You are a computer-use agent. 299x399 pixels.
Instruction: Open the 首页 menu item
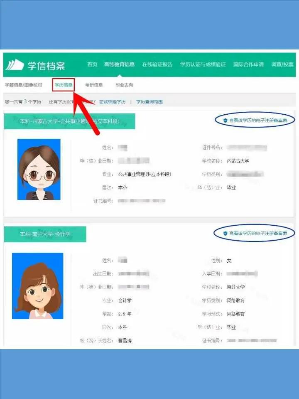92,64
